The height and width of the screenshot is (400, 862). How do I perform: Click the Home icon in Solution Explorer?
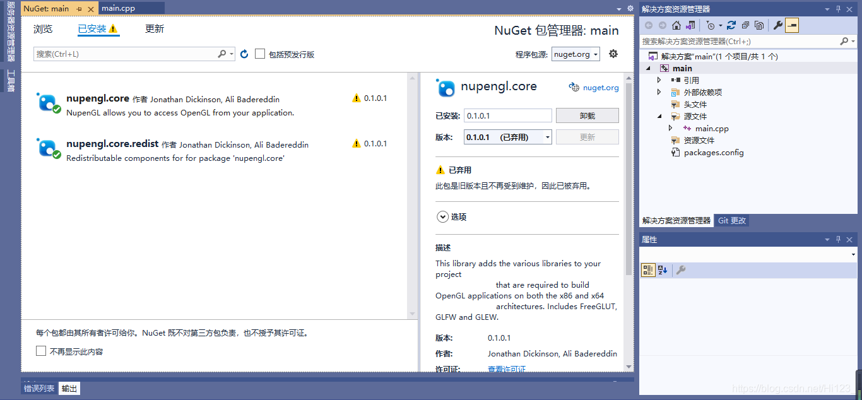point(676,25)
